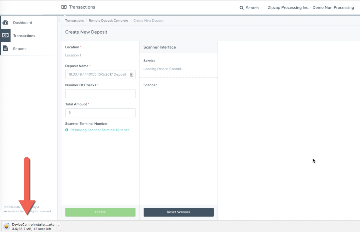Click the Reports document icon in sidebar

click(x=5, y=48)
